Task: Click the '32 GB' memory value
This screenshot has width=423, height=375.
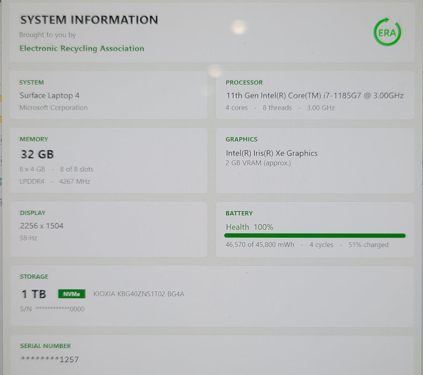Action: tap(37, 154)
